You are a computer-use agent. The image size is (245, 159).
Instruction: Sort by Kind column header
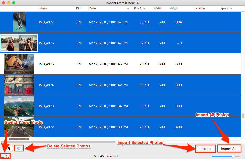coord(79,8)
